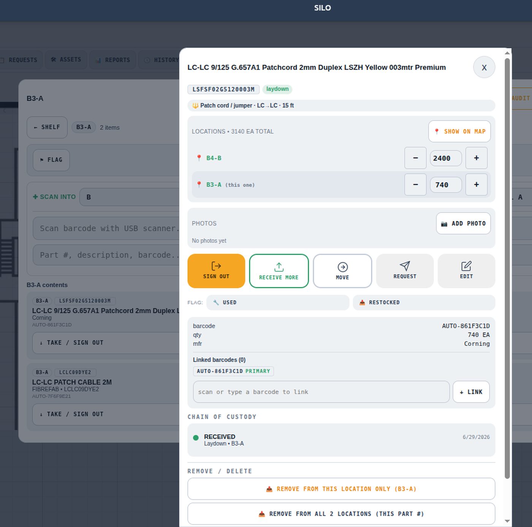
Task: Click the wrench icon on Used flag
Action: 216,303
